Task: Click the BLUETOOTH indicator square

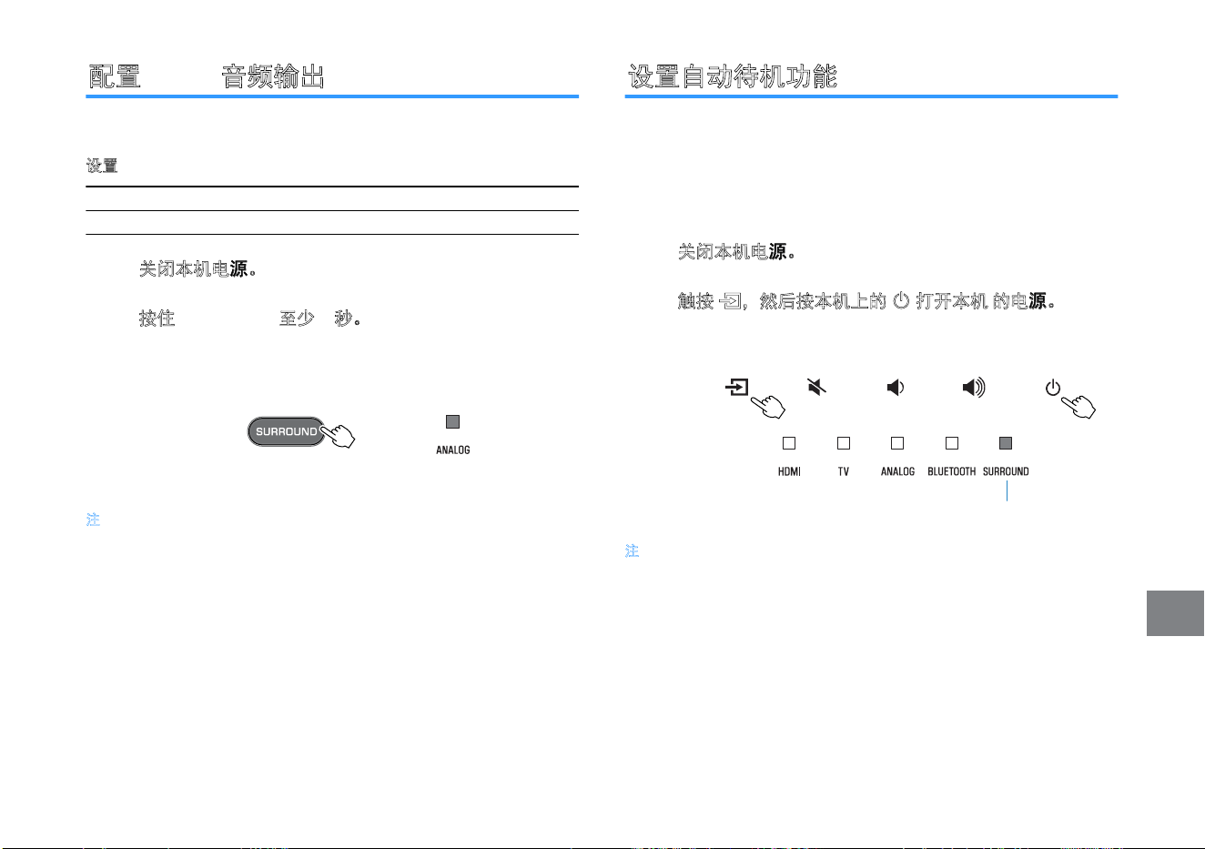Action: pos(952,443)
